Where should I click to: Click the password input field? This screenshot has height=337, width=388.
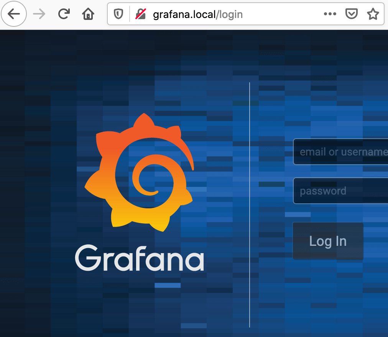pos(340,191)
